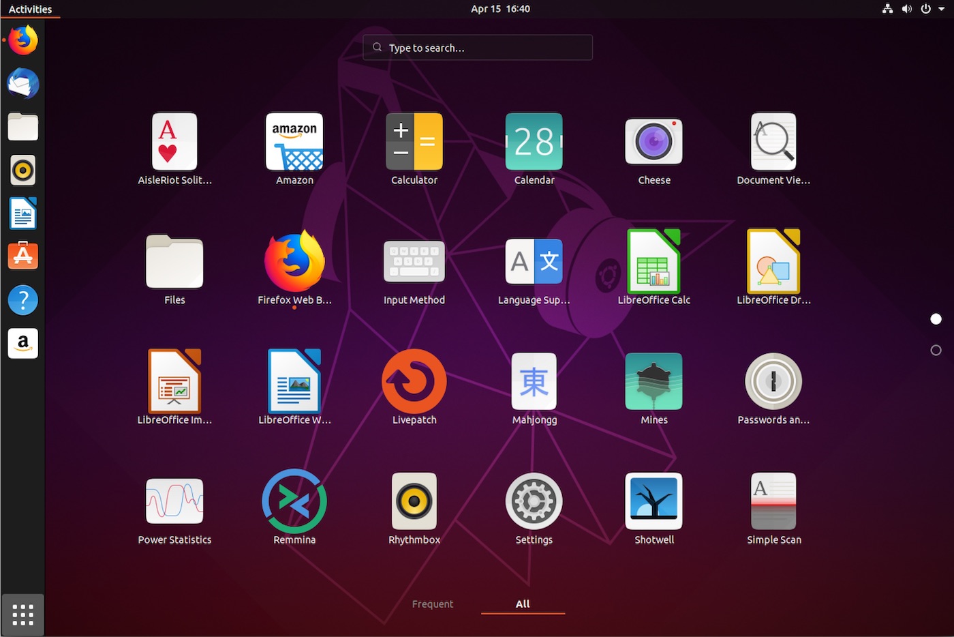Open Cheese webcam app
The width and height of the screenshot is (954, 637).
point(653,142)
